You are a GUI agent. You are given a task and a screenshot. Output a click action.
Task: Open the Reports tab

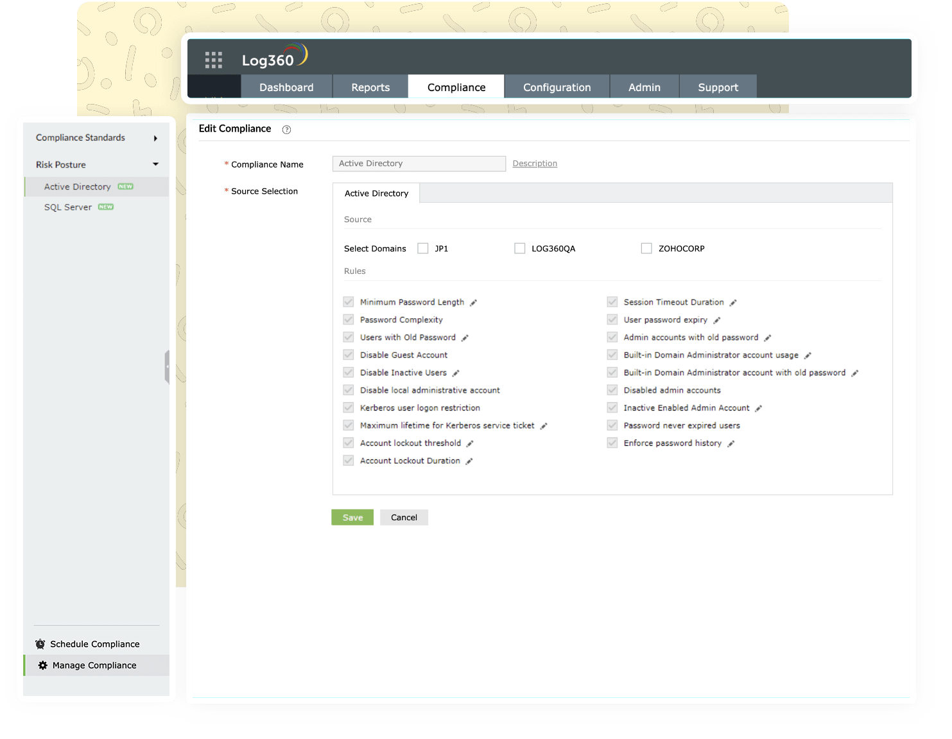coord(370,87)
